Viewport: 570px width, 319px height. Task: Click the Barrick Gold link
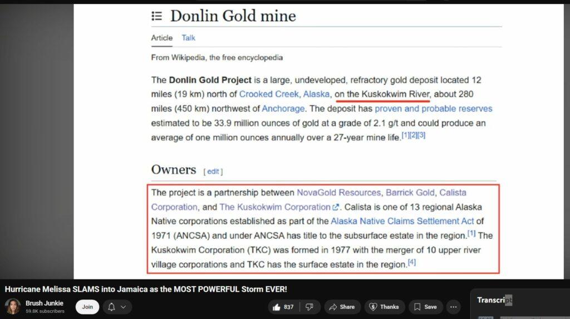[x=410, y=193]
